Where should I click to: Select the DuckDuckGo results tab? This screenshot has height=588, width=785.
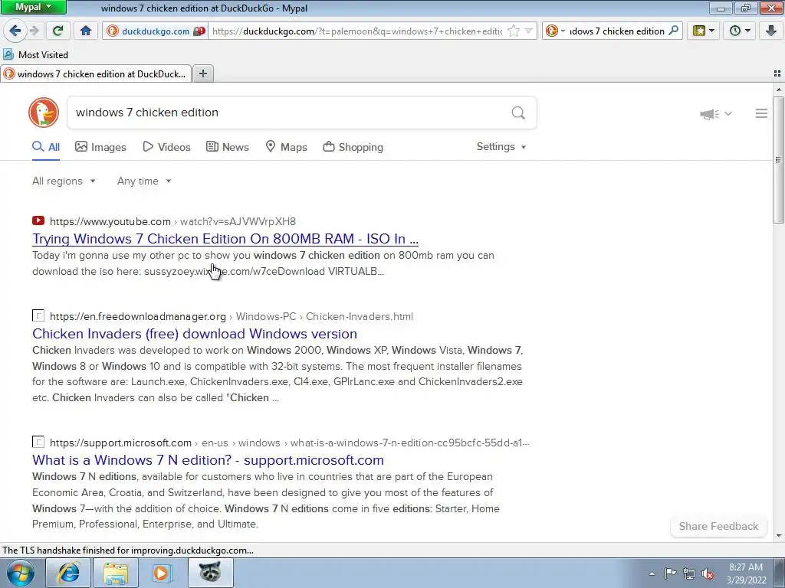[x=96, y=74]
